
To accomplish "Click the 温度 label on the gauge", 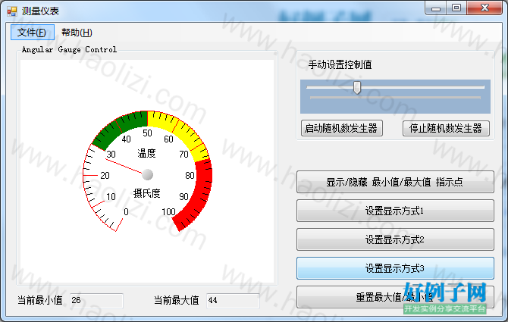I will (146, 153).
